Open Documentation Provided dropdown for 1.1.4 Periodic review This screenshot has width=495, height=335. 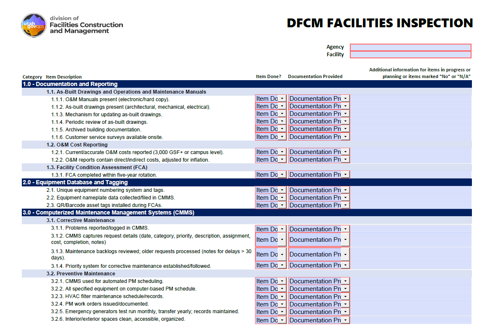(x=319, y=121)
